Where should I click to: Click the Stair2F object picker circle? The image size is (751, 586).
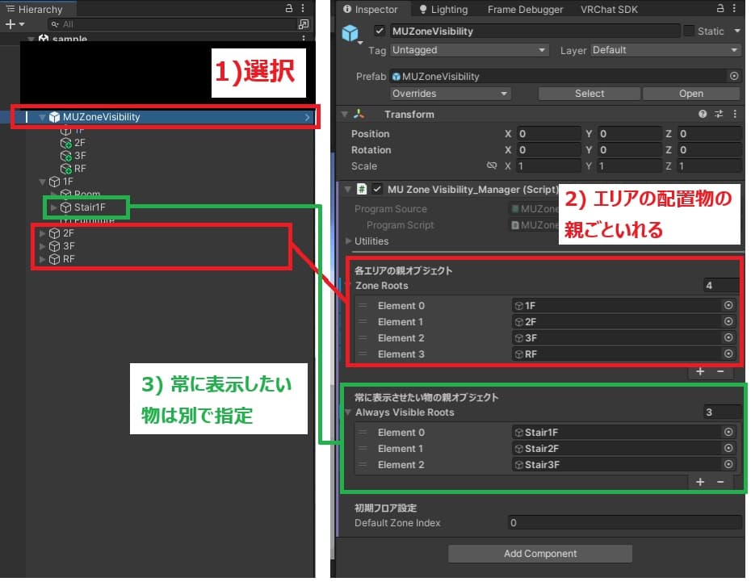[728, 449]
